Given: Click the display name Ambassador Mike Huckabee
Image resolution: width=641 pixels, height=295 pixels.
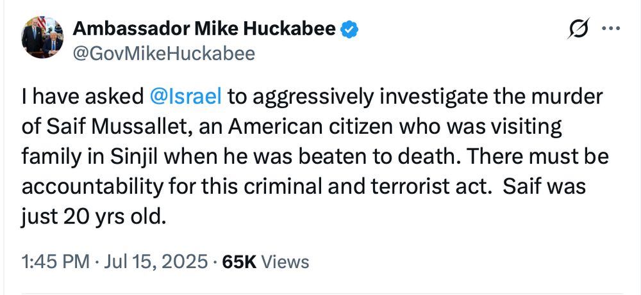Looking at the screenshot, I should click(x=204, y=29).
